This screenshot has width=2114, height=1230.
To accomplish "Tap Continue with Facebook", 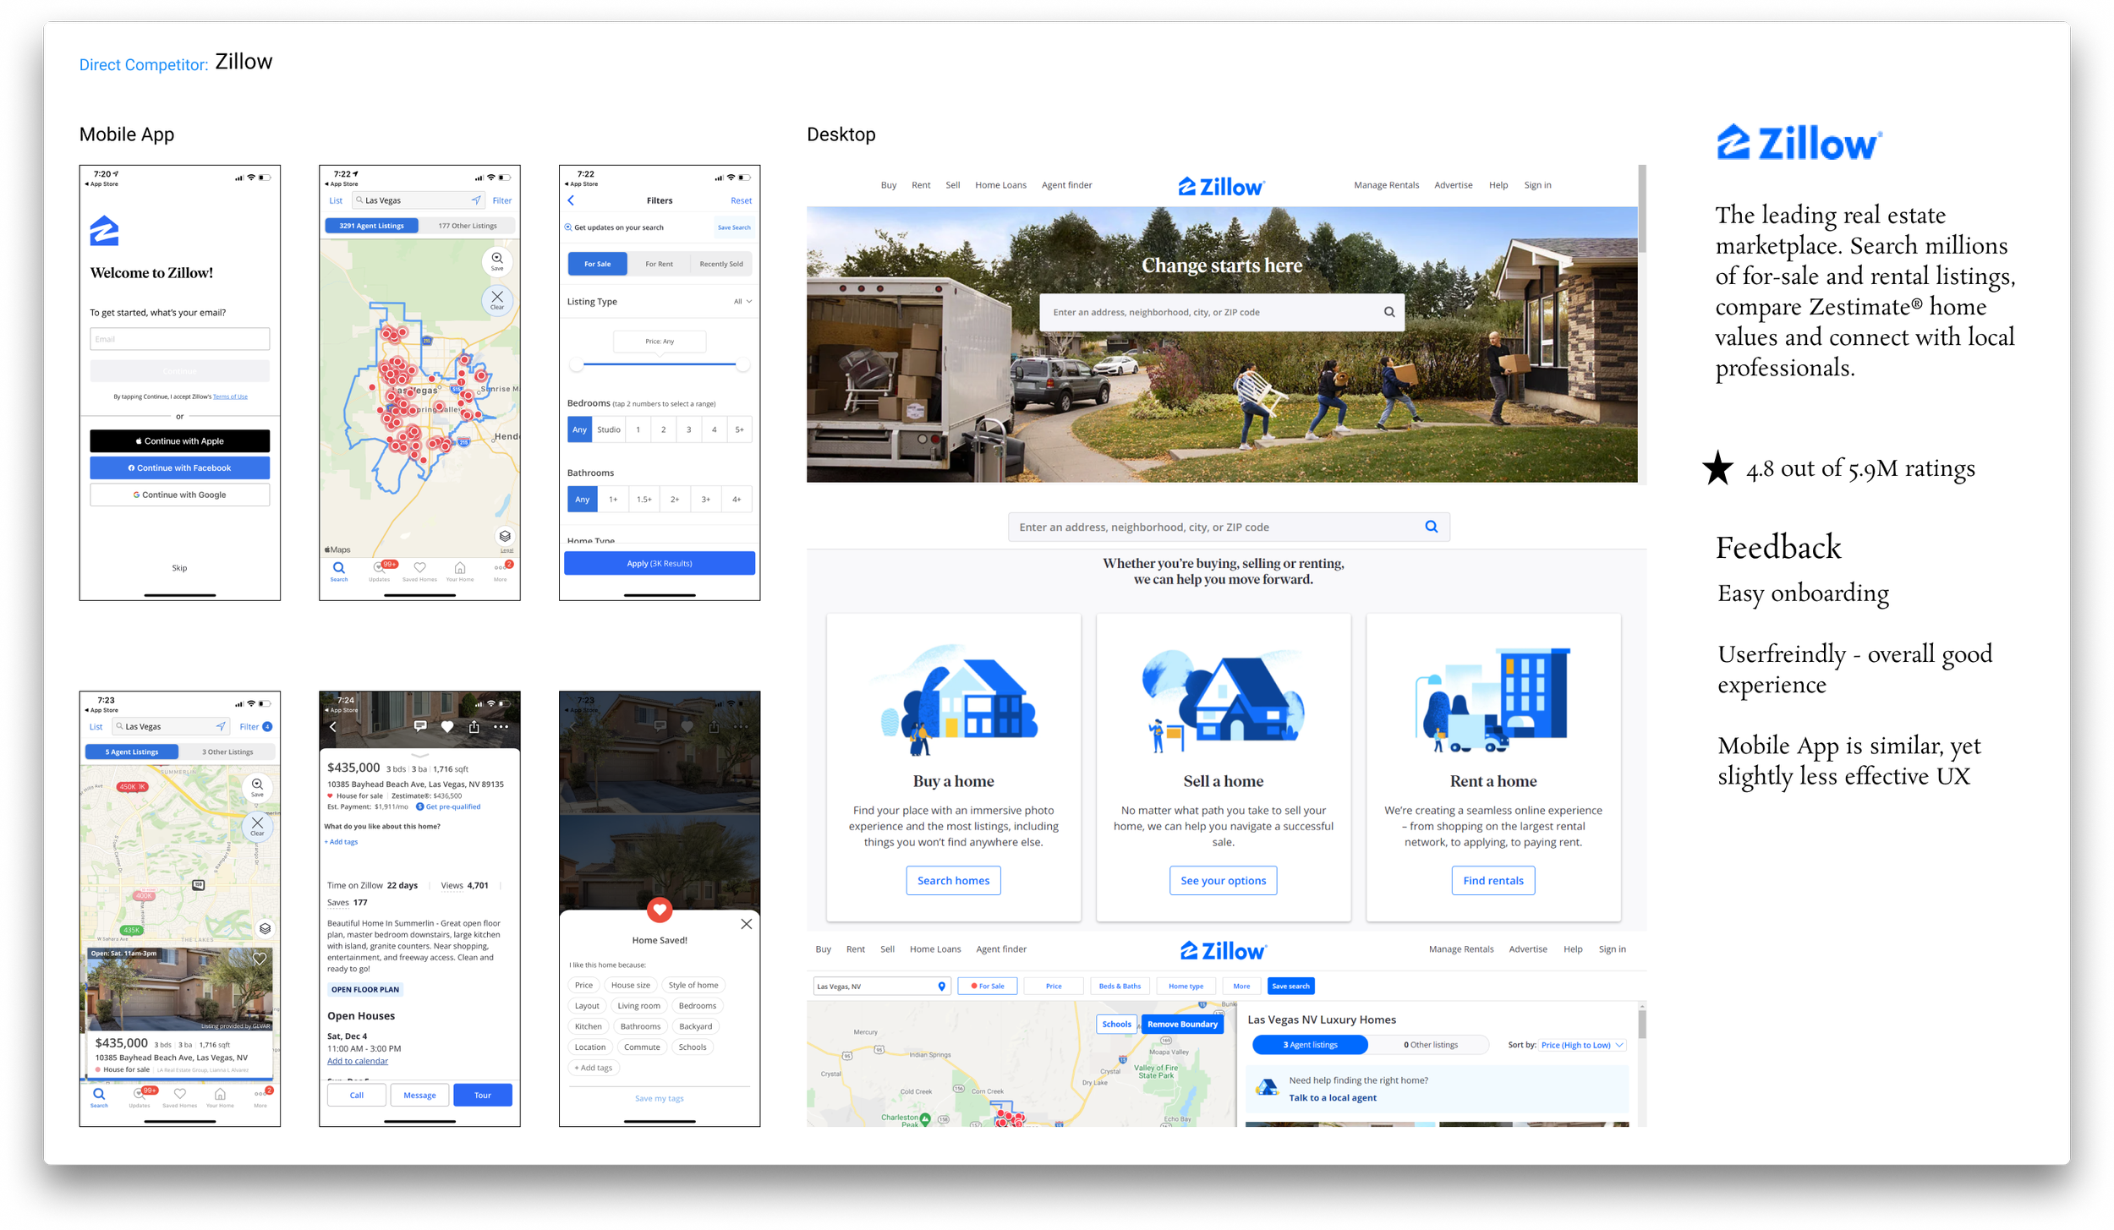I will (180, 468).
